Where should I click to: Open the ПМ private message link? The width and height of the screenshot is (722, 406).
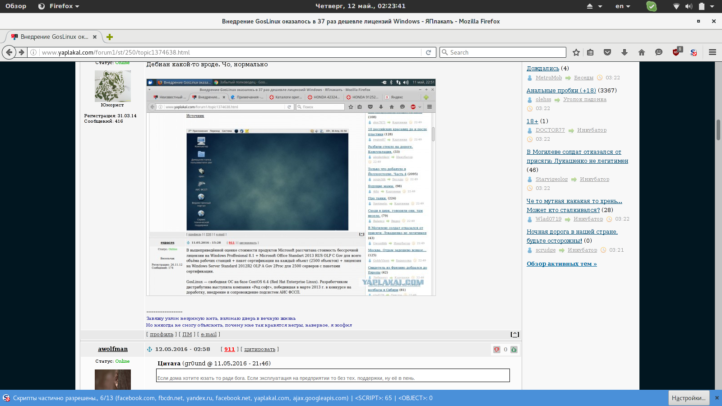click(187, 334)
